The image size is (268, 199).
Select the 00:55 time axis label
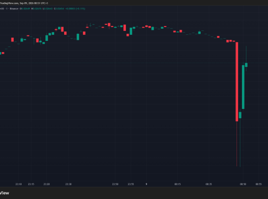[259, 184]
